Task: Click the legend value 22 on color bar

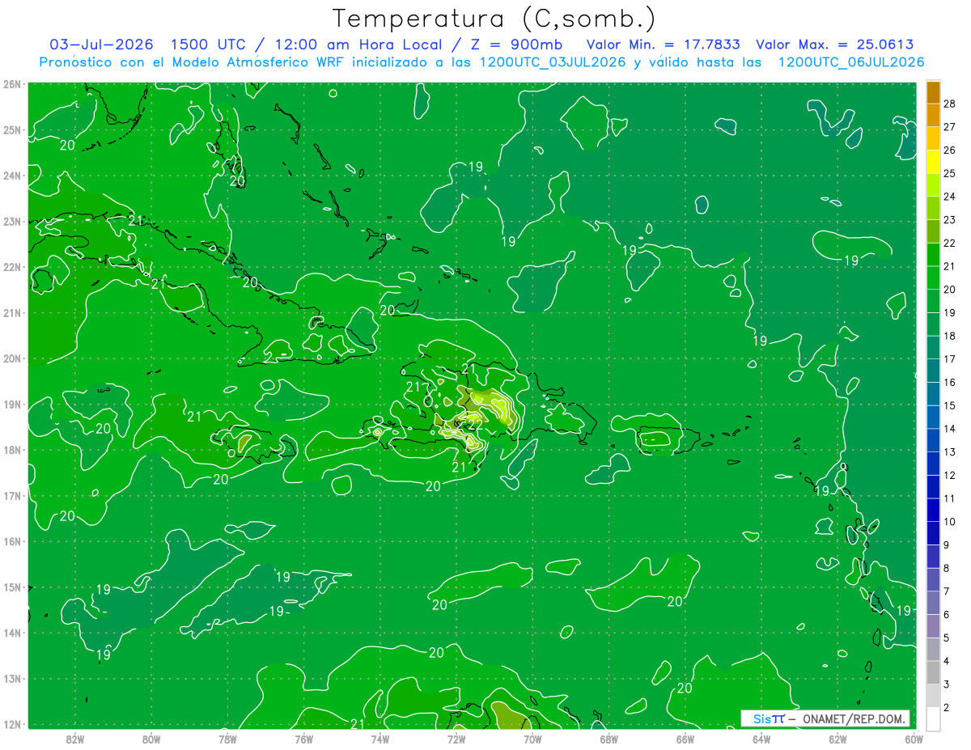Action: click(949, 243)
